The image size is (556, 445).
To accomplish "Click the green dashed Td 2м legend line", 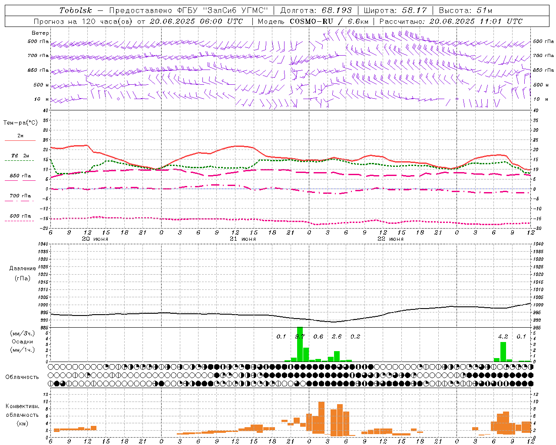I will coord(20,161).
